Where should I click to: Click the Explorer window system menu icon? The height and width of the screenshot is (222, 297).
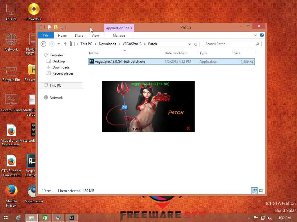[40, 27]
